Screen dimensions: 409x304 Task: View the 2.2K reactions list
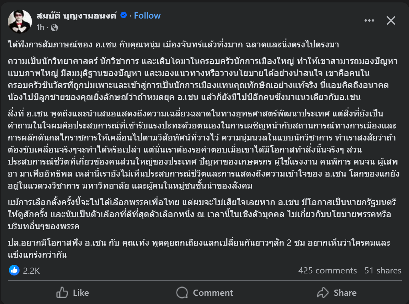32,271
